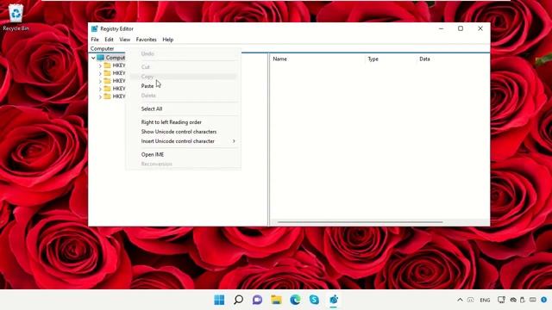Open the View menu

click(124, 40)
